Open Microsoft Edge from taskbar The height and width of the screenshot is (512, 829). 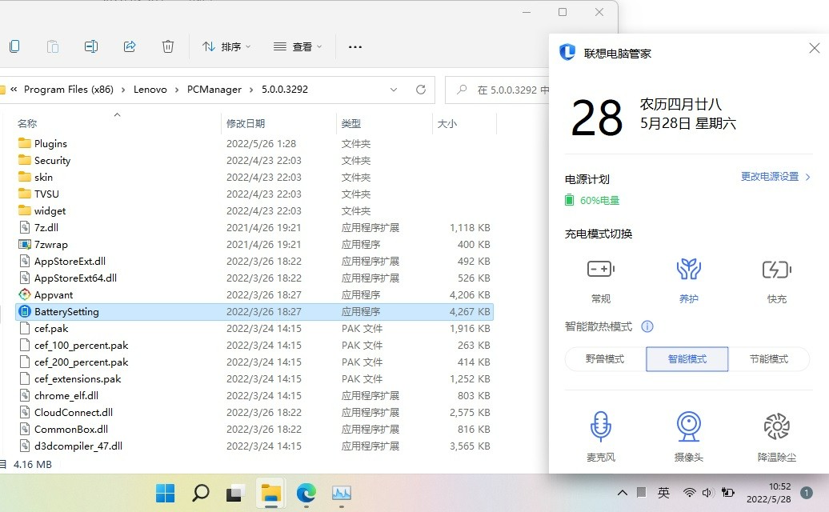coord(306,493)
